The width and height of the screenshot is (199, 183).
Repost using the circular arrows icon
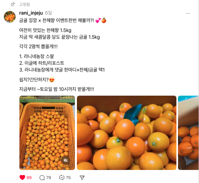click(x=62, y=177)
